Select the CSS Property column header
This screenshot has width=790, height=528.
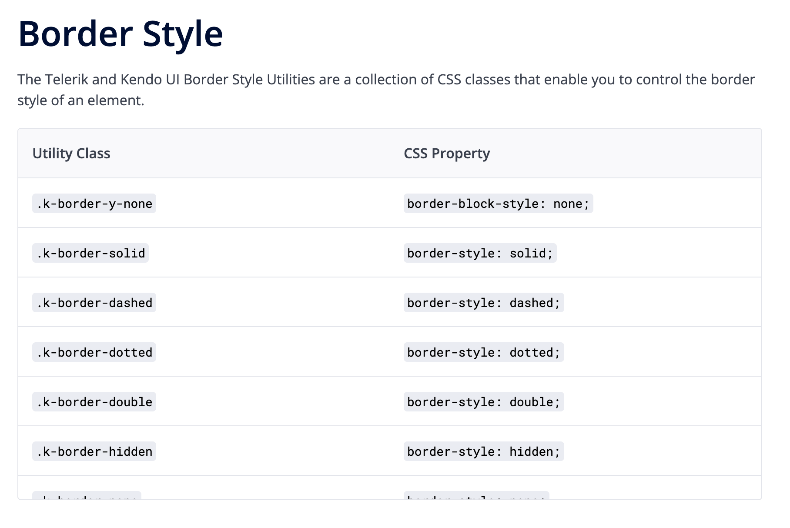(x=447, y=154)
